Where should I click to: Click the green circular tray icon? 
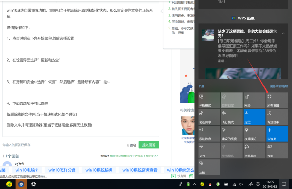point(218,184)
